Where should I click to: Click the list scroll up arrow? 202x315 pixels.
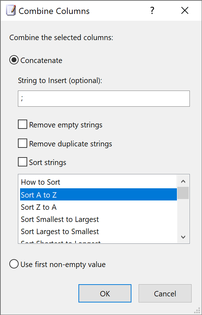[x=183, y=181]
